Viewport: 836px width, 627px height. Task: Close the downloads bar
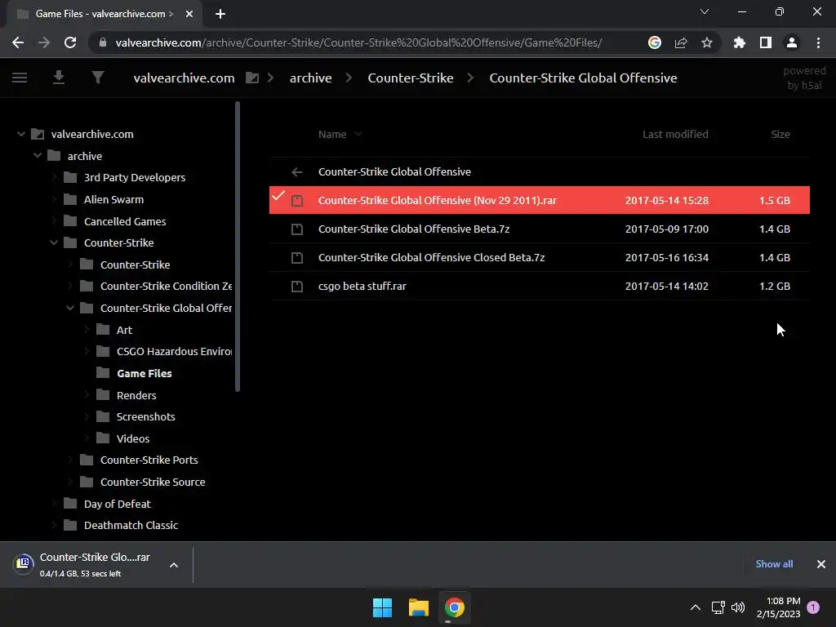[821, 564]
